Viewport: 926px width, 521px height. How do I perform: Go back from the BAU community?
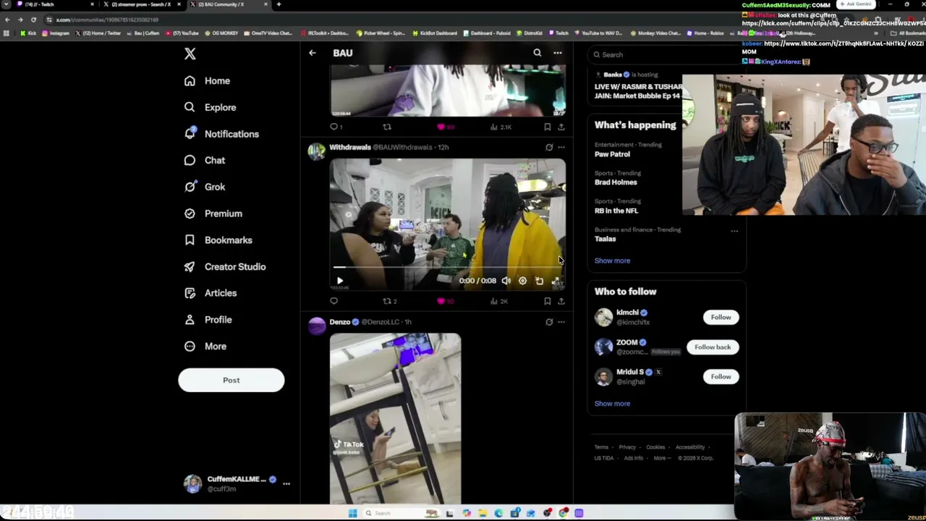point(313,53)
